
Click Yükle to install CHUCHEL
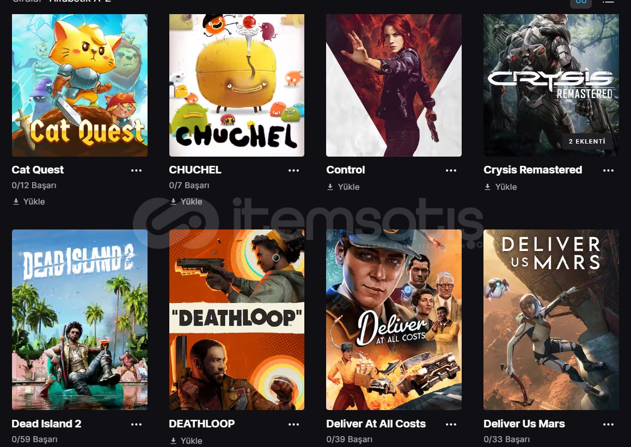coord(186,201)
